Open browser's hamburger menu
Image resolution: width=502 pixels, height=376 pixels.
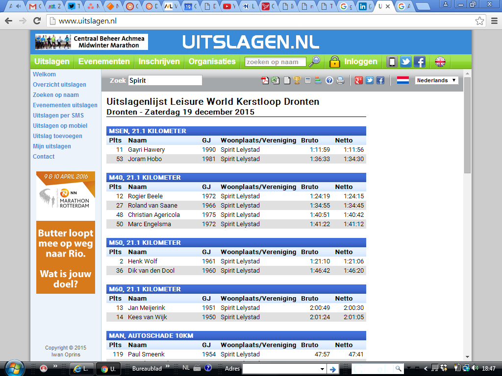click(x=493, y=21)
